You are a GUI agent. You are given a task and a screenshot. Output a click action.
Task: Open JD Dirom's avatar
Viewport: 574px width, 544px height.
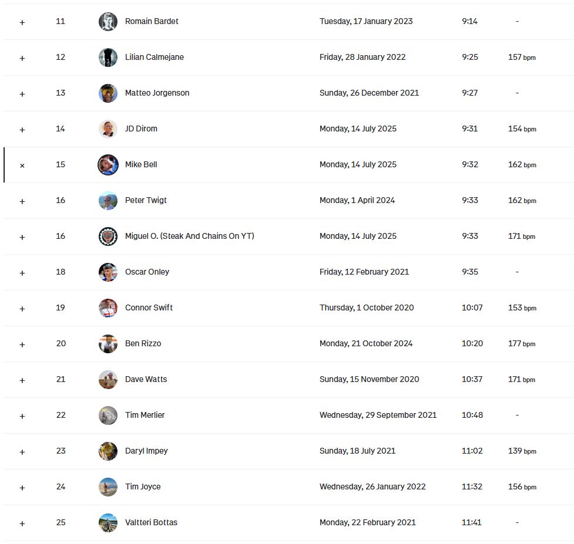point(108,129)
